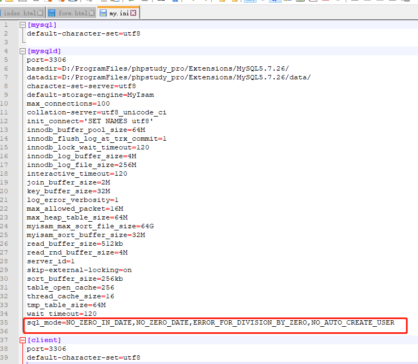The width and height of the screenshot is (418, 364).
Task: Click the thread_cache_size=16 line
Action: coord(71,296)
